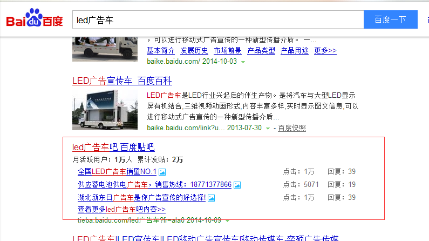Open the 市场前景 section link

[228, 51]
